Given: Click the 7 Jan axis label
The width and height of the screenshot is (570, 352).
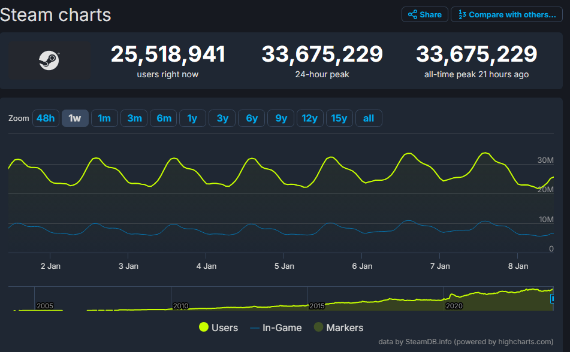Looking at the screenshot, I should pyautogui.click(x=440, y=266).
